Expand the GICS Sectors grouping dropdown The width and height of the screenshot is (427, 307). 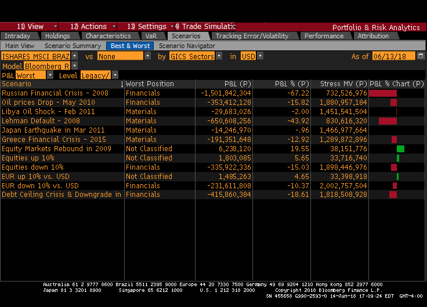click(219, 56)
